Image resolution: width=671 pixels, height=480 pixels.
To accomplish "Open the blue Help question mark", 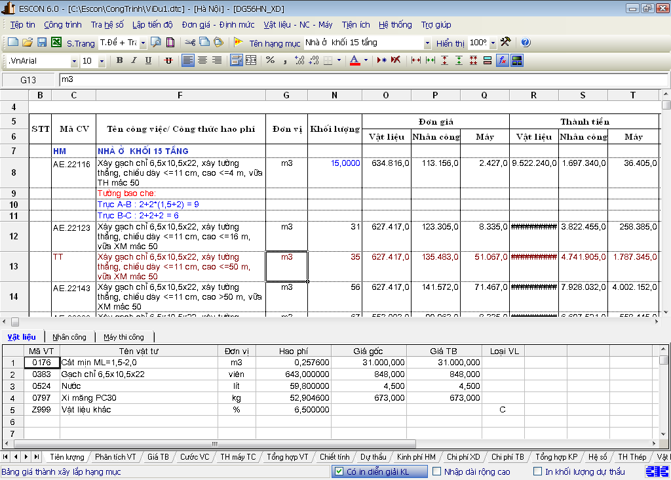I will coord(526,43).
